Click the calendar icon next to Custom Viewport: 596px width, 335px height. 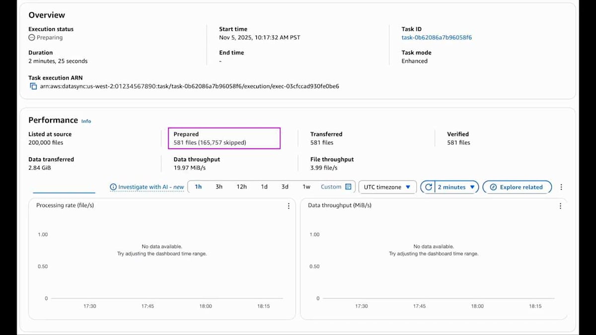click(348, 187)
